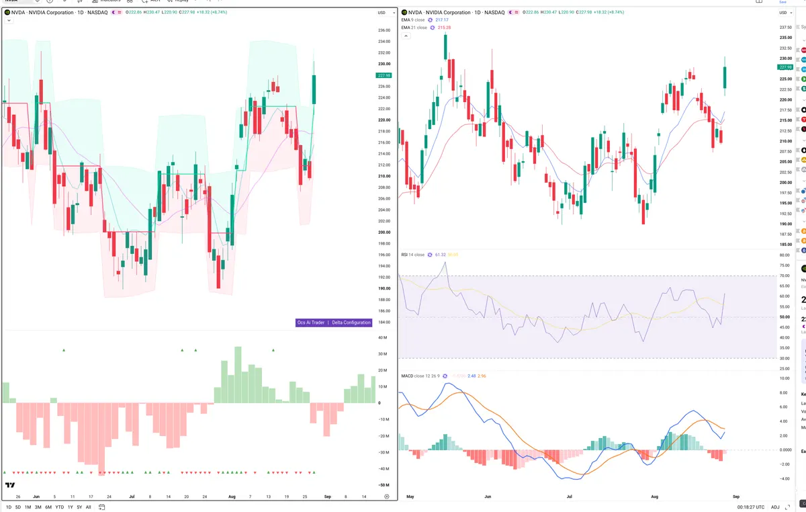This screenshot has width=806, height=512.
Task: Click the 70.00 level on RSI axis
Action: tap(785, 276)
